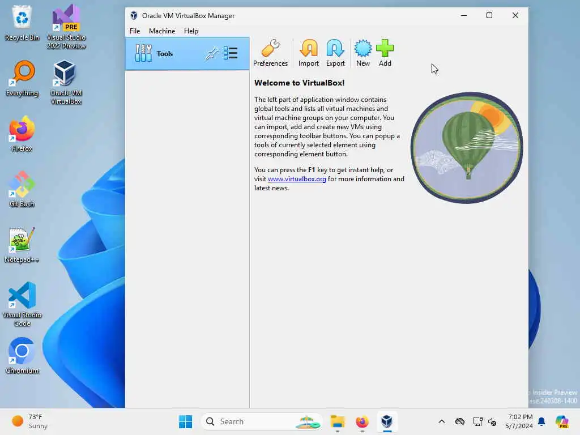Screen dimensions: 580x435
Task: Select Visual Studio 2022 Preview desktop icon
Action: pos(66,27)
